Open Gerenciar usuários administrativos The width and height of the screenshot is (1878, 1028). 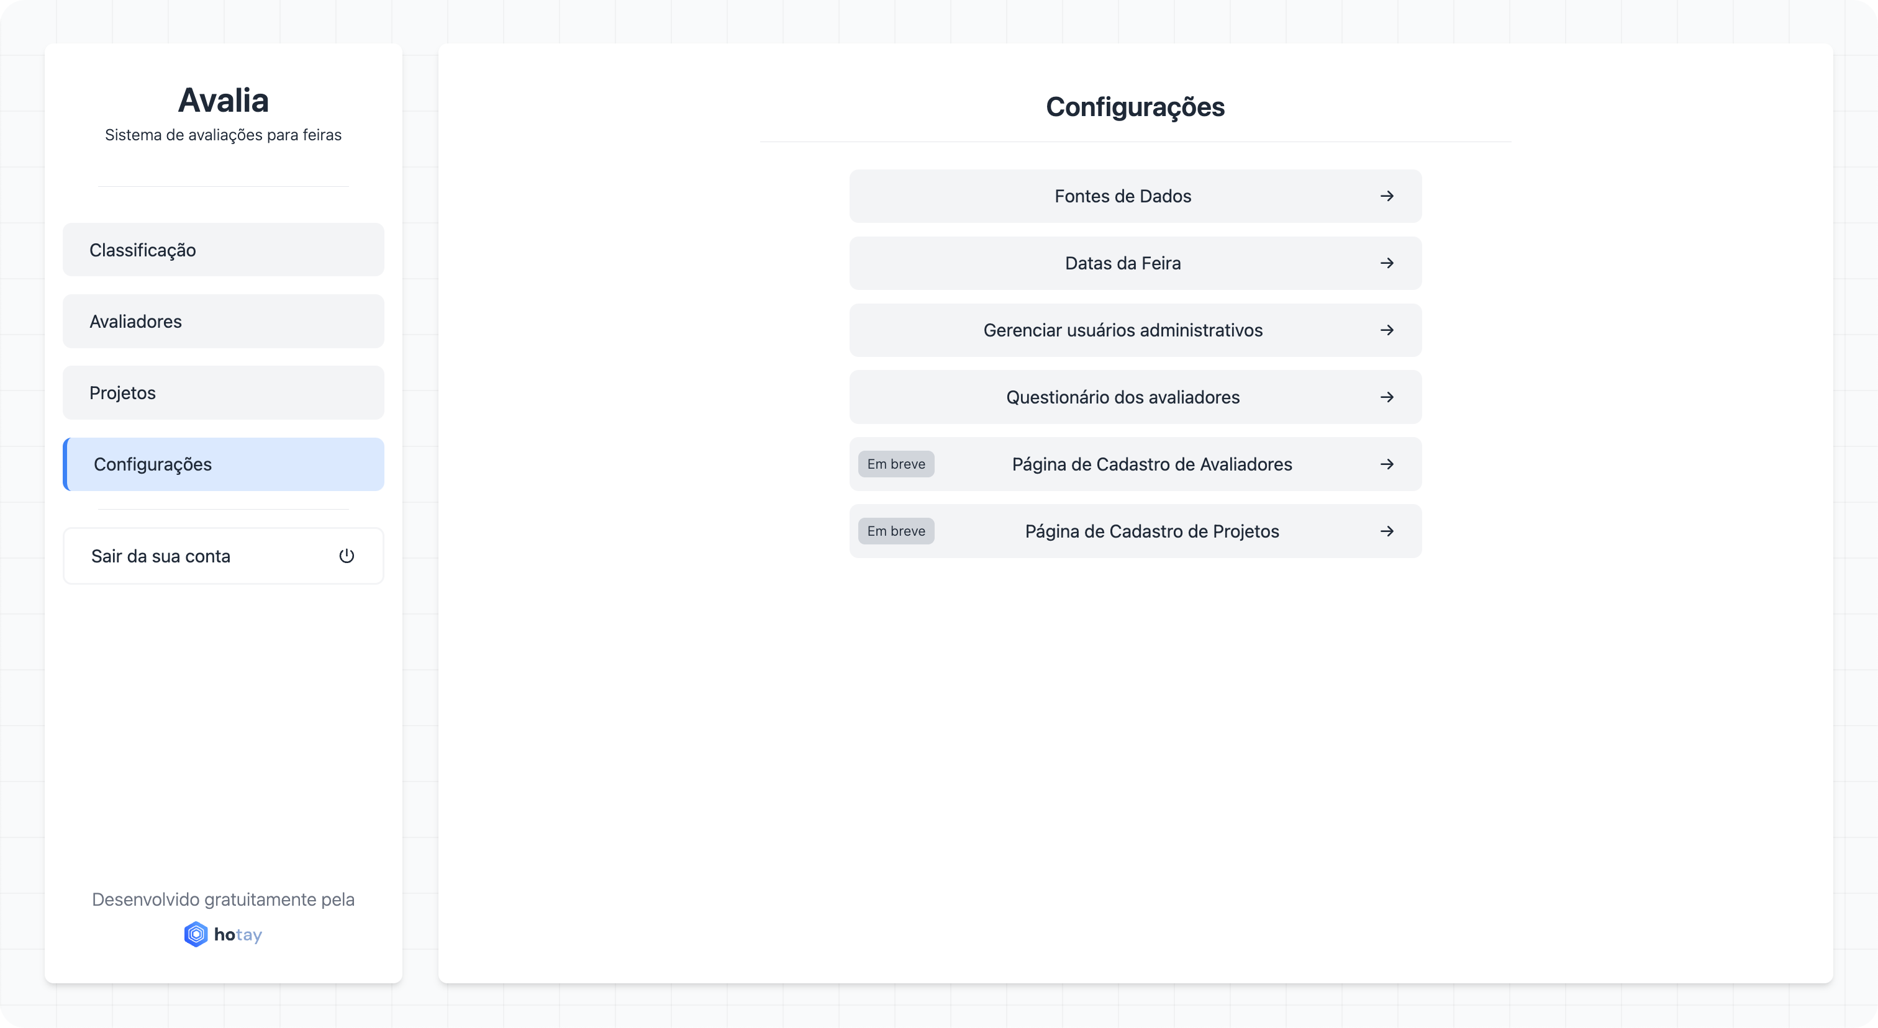(1122, 330)
